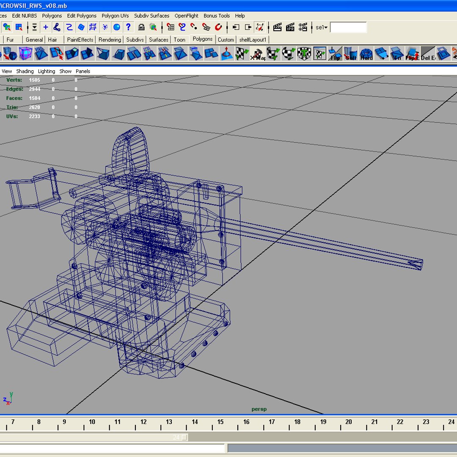Screen dimensions: 457x457
Task: Click the Render current frame clapperboard icon
Action: point(277,28)
